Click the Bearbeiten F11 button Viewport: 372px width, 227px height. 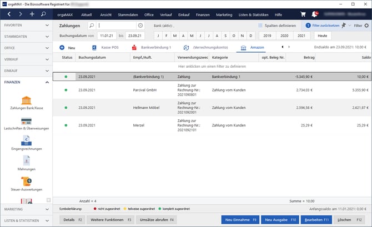coord(316,220)
